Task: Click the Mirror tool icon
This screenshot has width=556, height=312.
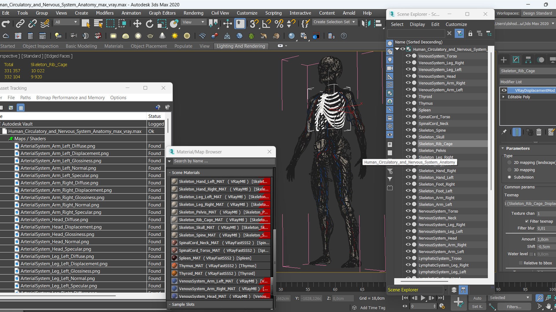Action: tap(366, 23)
